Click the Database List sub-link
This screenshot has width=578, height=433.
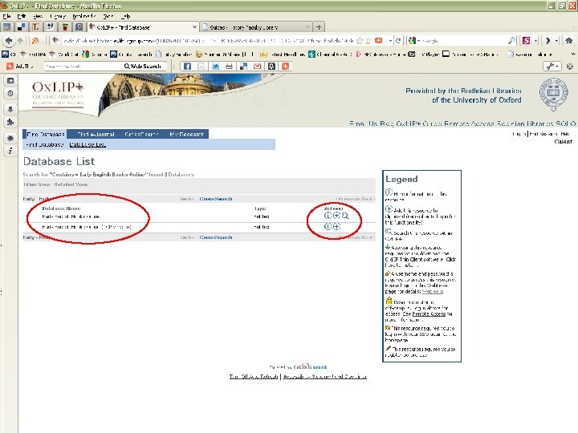(88, 144)
